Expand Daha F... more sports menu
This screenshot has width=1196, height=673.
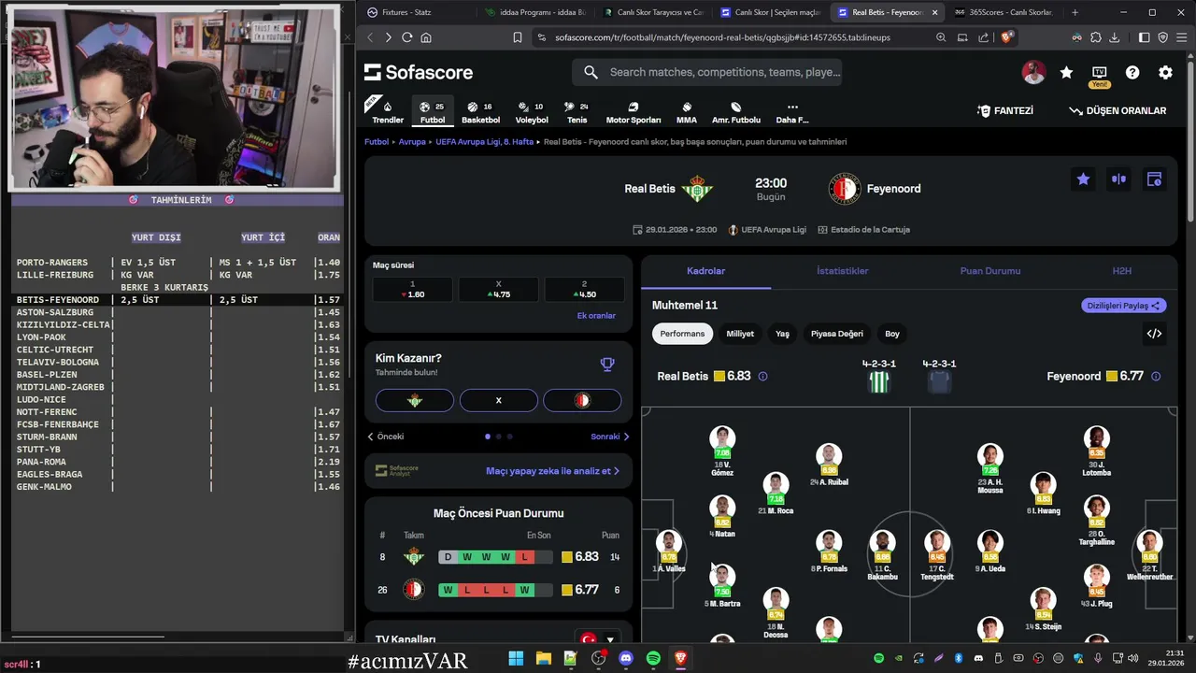(x=792, y=112)
